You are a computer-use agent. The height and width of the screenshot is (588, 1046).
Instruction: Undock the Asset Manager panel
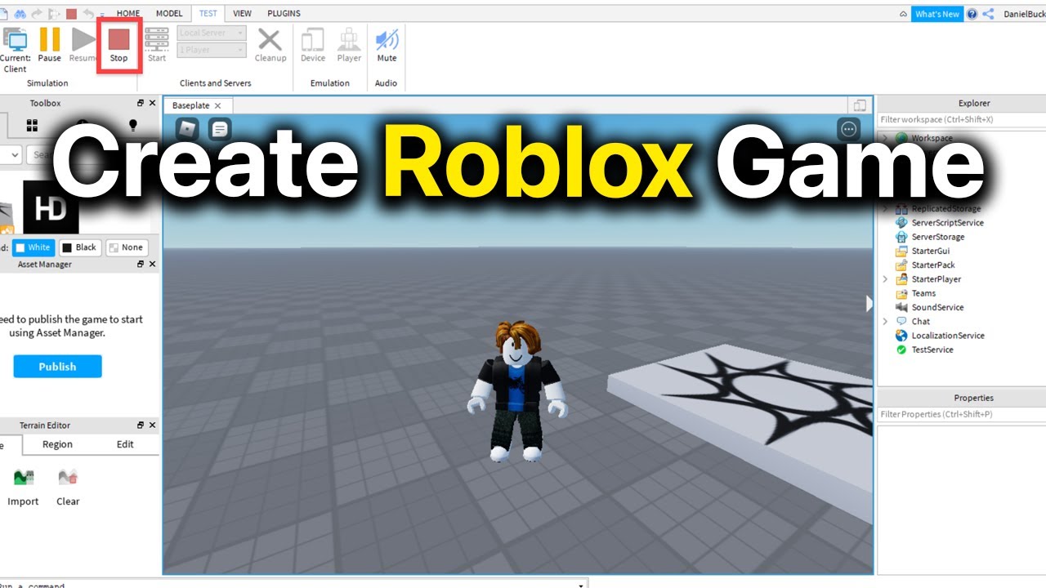coord(141,264)
